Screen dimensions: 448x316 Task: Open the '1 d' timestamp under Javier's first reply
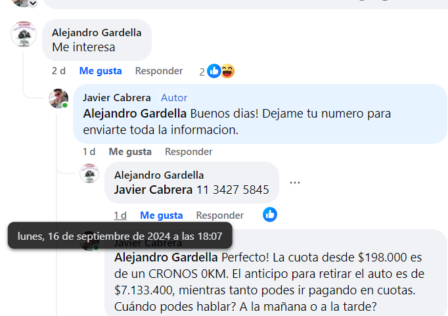pyautogui.click(x=89, y=152)
